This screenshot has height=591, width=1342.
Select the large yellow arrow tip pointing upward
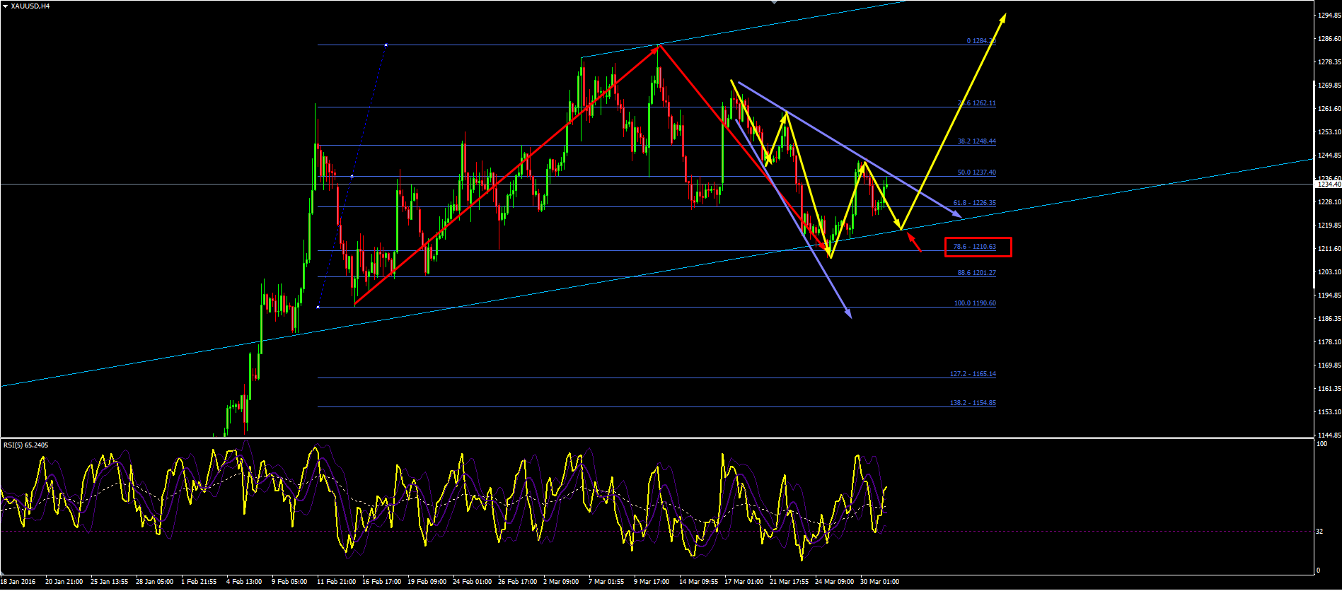1003,17
